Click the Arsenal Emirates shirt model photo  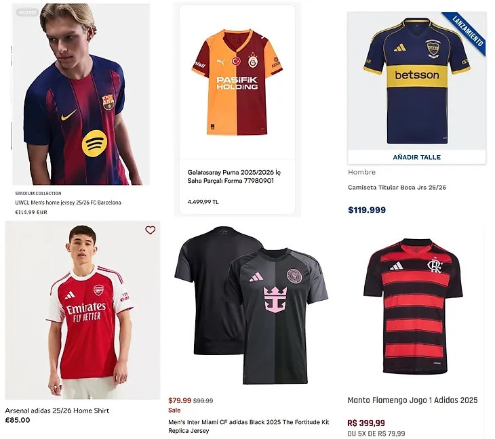83,312
